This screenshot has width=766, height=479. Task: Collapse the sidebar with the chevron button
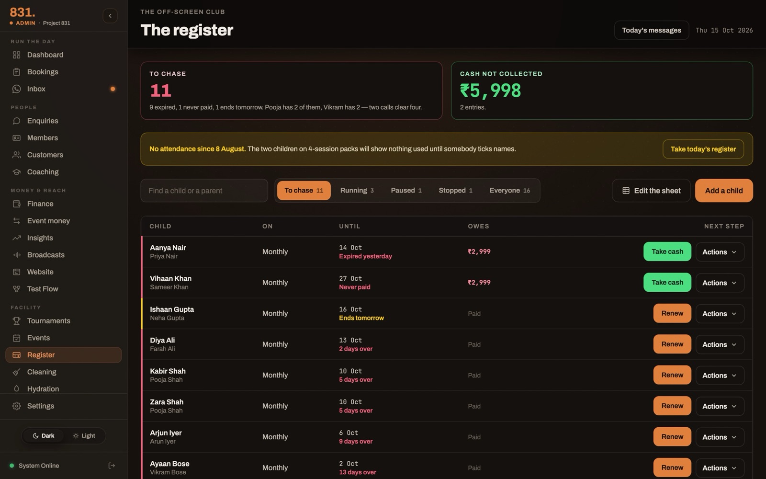point(110,16)
